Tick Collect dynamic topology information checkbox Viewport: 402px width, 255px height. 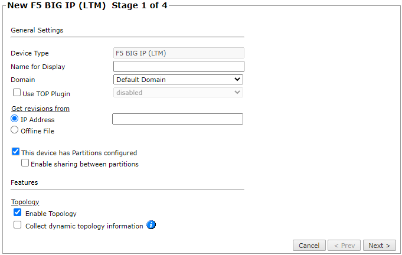pyautogui.click(x=18, y=225)
